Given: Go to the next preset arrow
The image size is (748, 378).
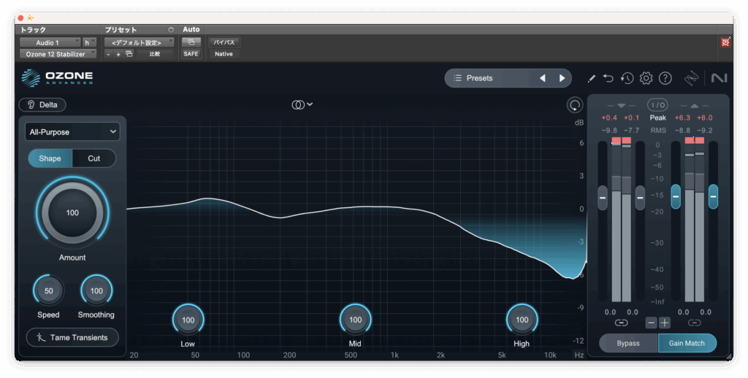Looking at the screenshot, I should click(562, 78).
